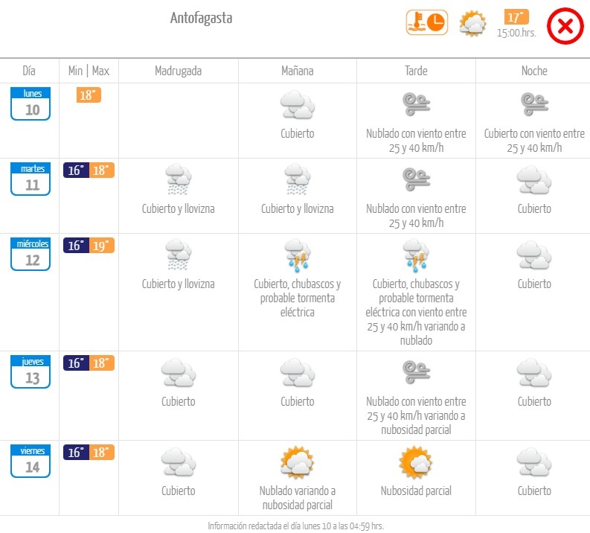This screenshot has width=590, height=533.
Task: Click Friday afternoon sunny partial cloud icon
Action: click(x=416, y=462)
